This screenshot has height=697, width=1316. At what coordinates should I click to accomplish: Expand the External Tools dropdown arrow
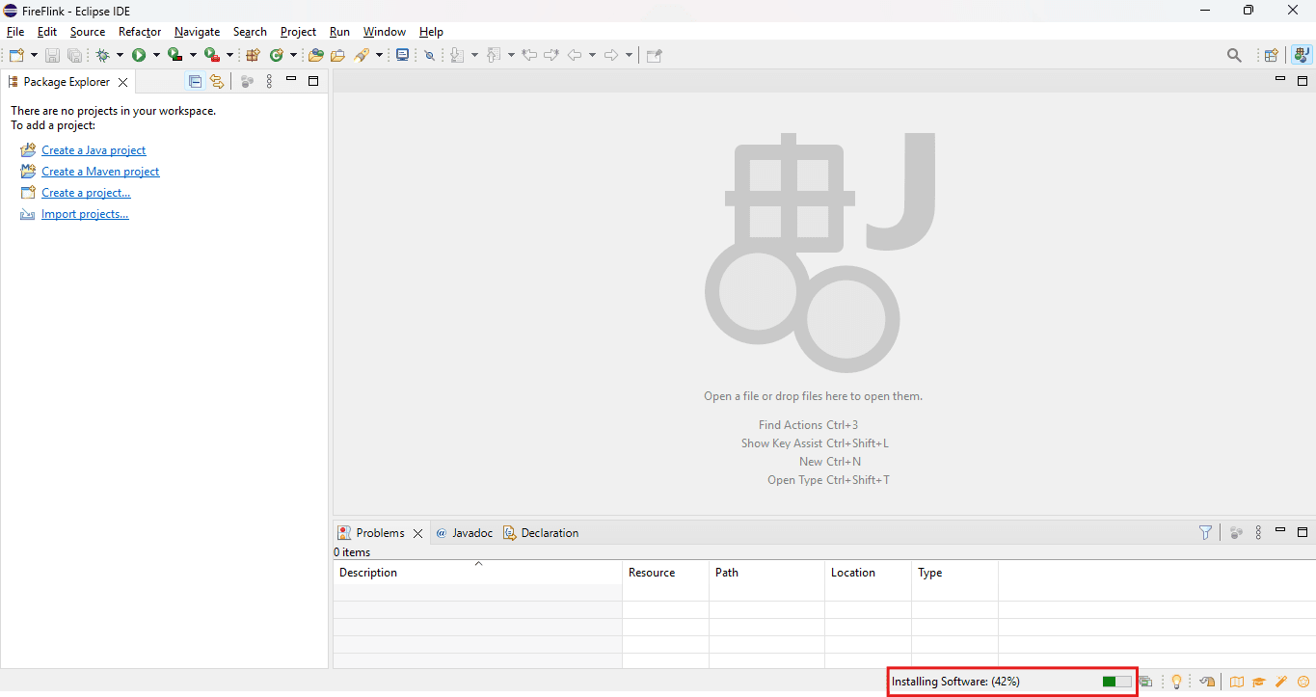tap(229, 55)
